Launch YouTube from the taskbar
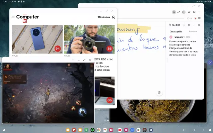Screen dimensions: 213x133 click(120, 130)
